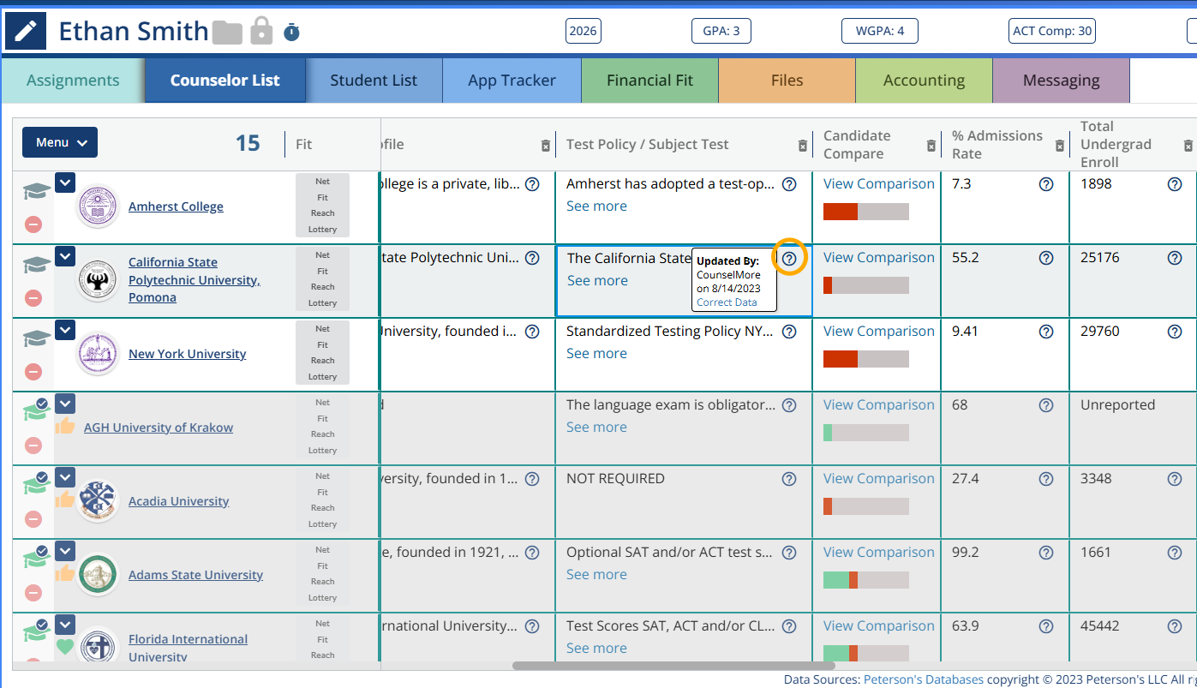Toggle green heart on Florida International University
The image size is (1197, 688).
point(65,646)
